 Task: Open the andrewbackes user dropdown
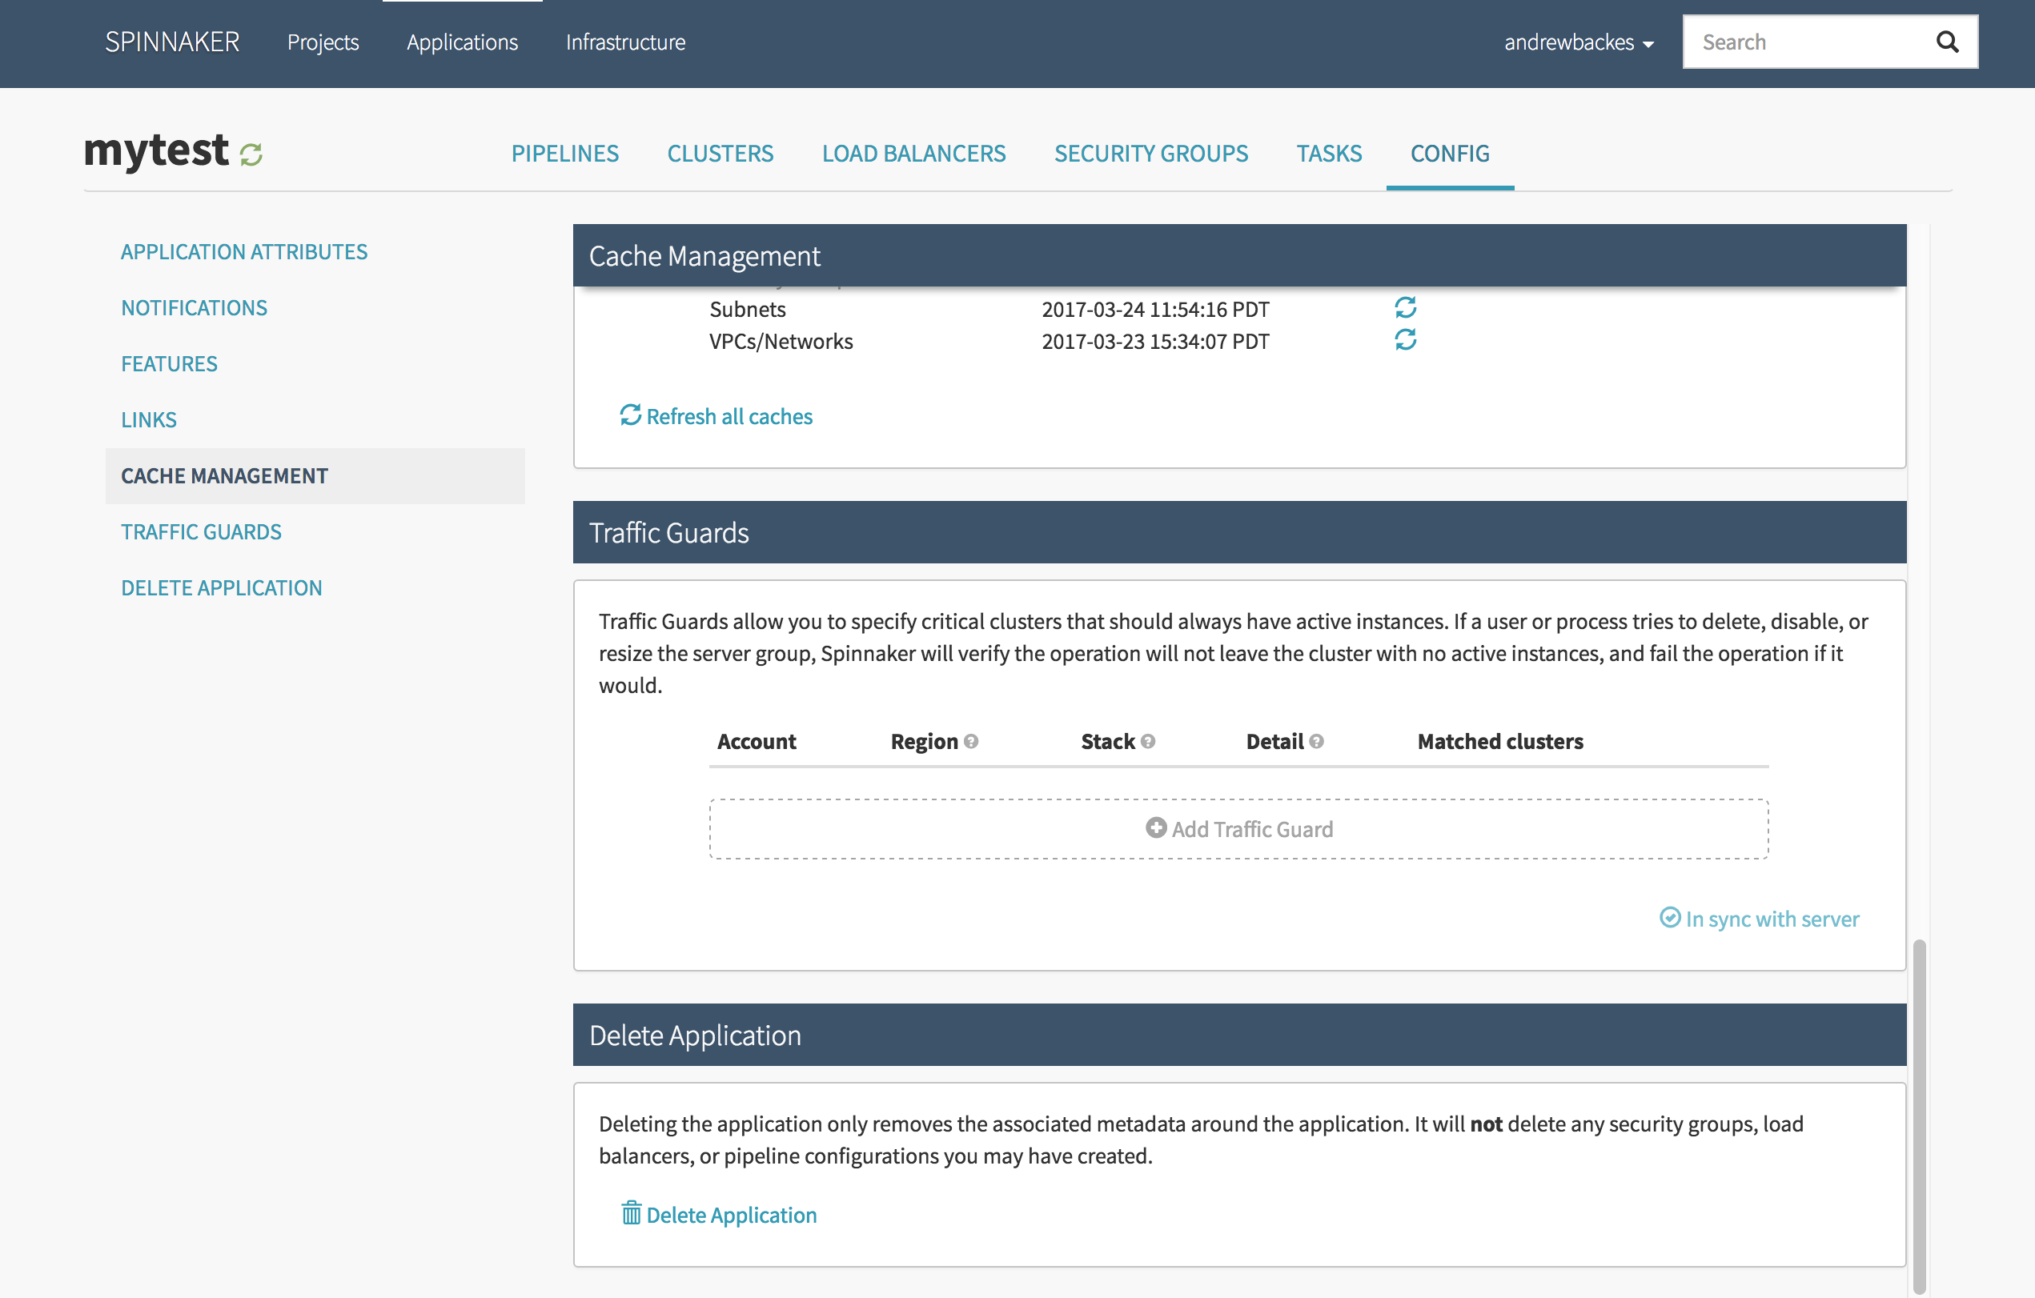click(1578, 42)
